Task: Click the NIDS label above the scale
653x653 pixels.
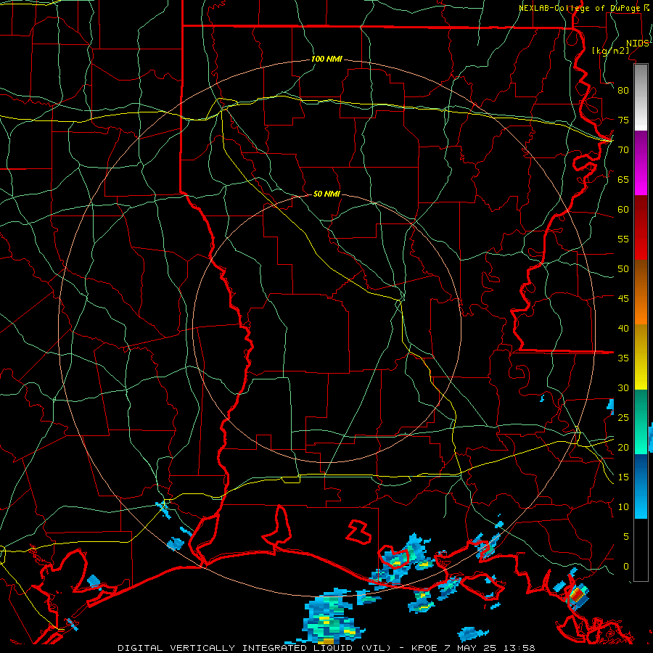Action: point(637,44)
